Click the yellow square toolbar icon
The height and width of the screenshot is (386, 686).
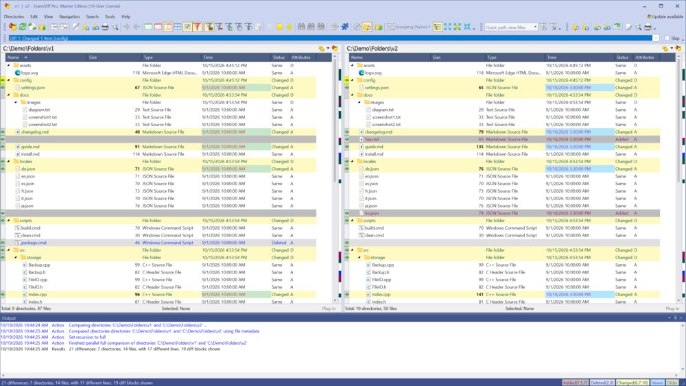(279, 27)
